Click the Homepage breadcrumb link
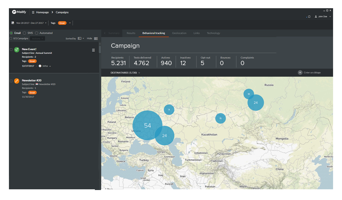This screenshot has height=200, width=342. pos(42,12)
